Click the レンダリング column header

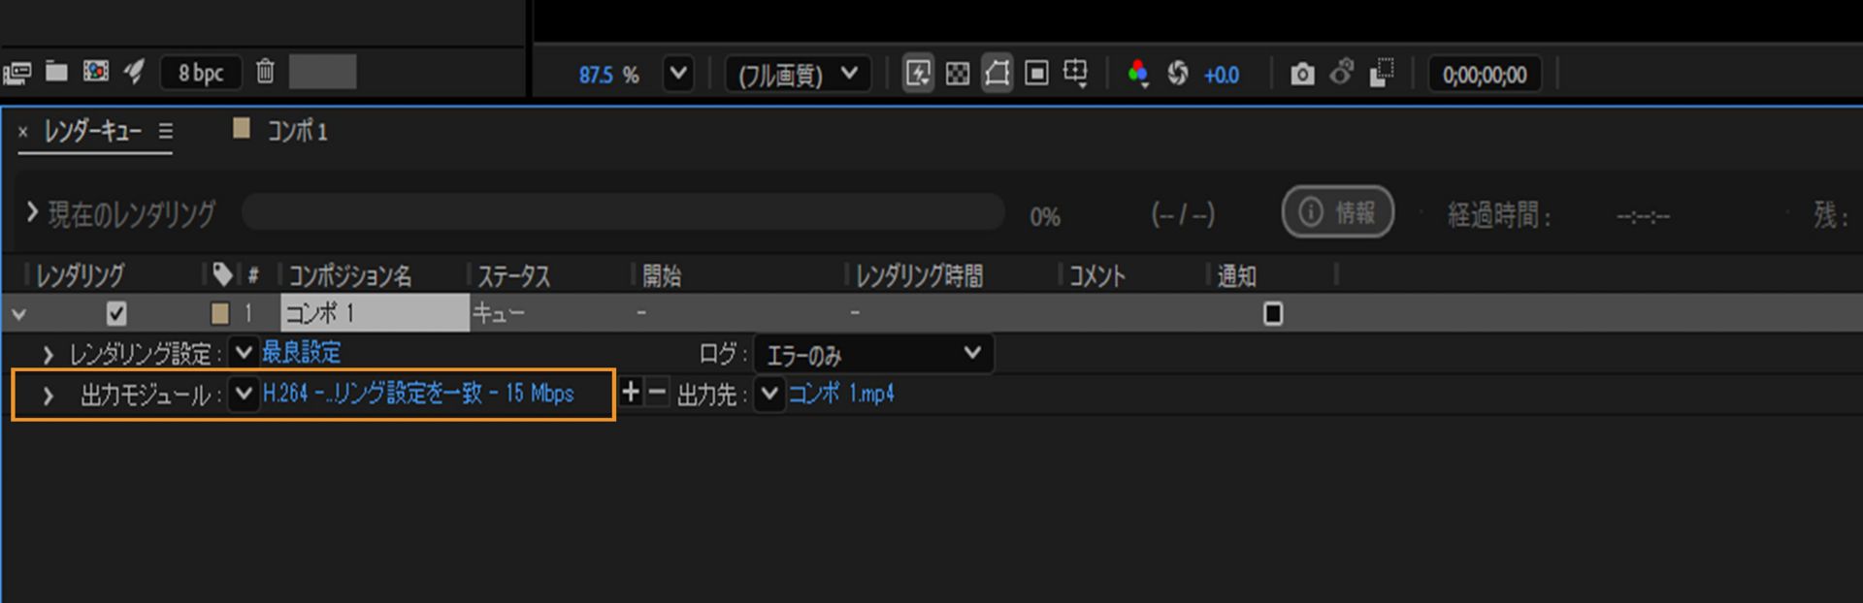(x=81, y=276)
